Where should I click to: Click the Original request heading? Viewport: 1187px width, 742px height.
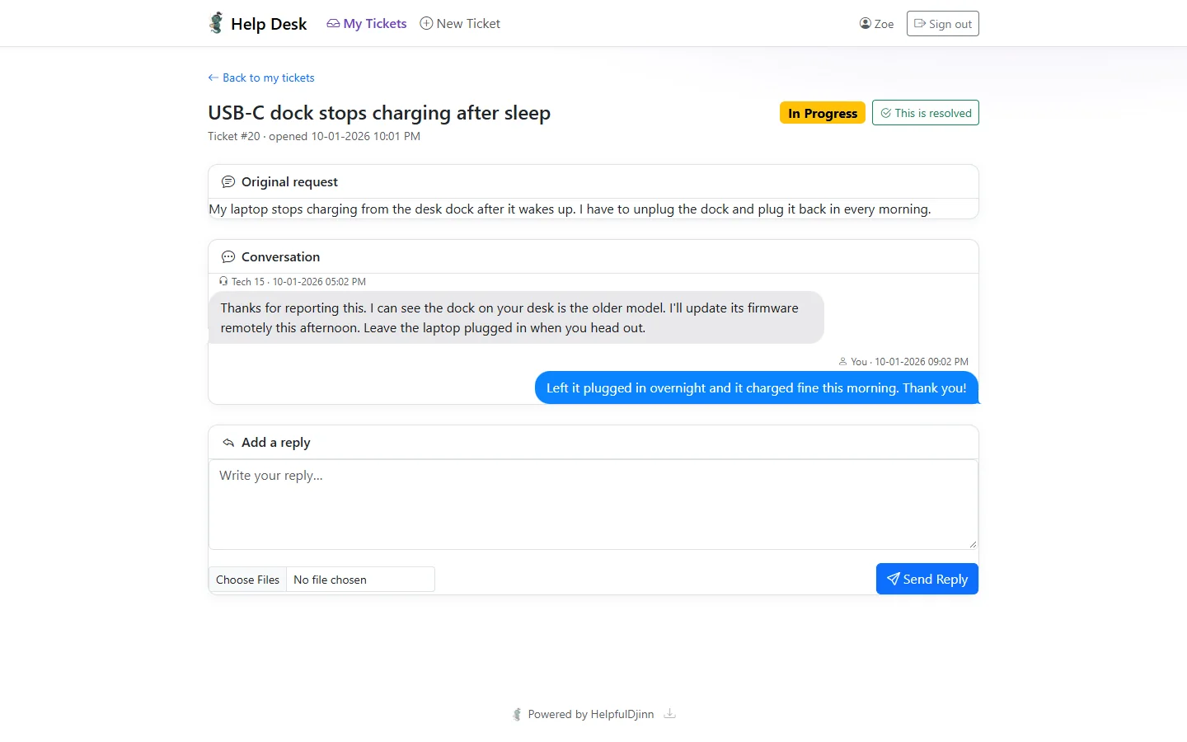289,182
